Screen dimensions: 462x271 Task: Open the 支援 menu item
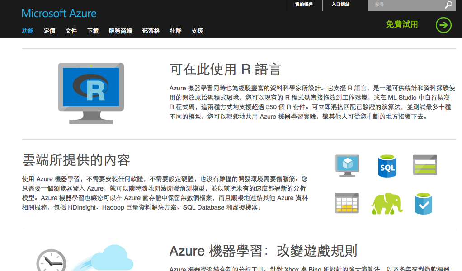coord(197,31)
